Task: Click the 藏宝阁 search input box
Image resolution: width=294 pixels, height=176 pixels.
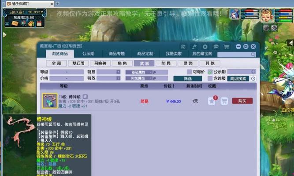Action: click(x=234, y=55)
